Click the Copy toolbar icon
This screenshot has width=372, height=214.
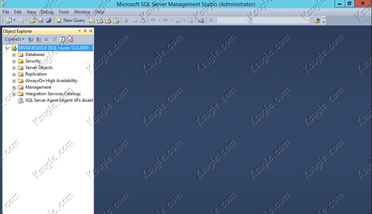pos(134,21)
